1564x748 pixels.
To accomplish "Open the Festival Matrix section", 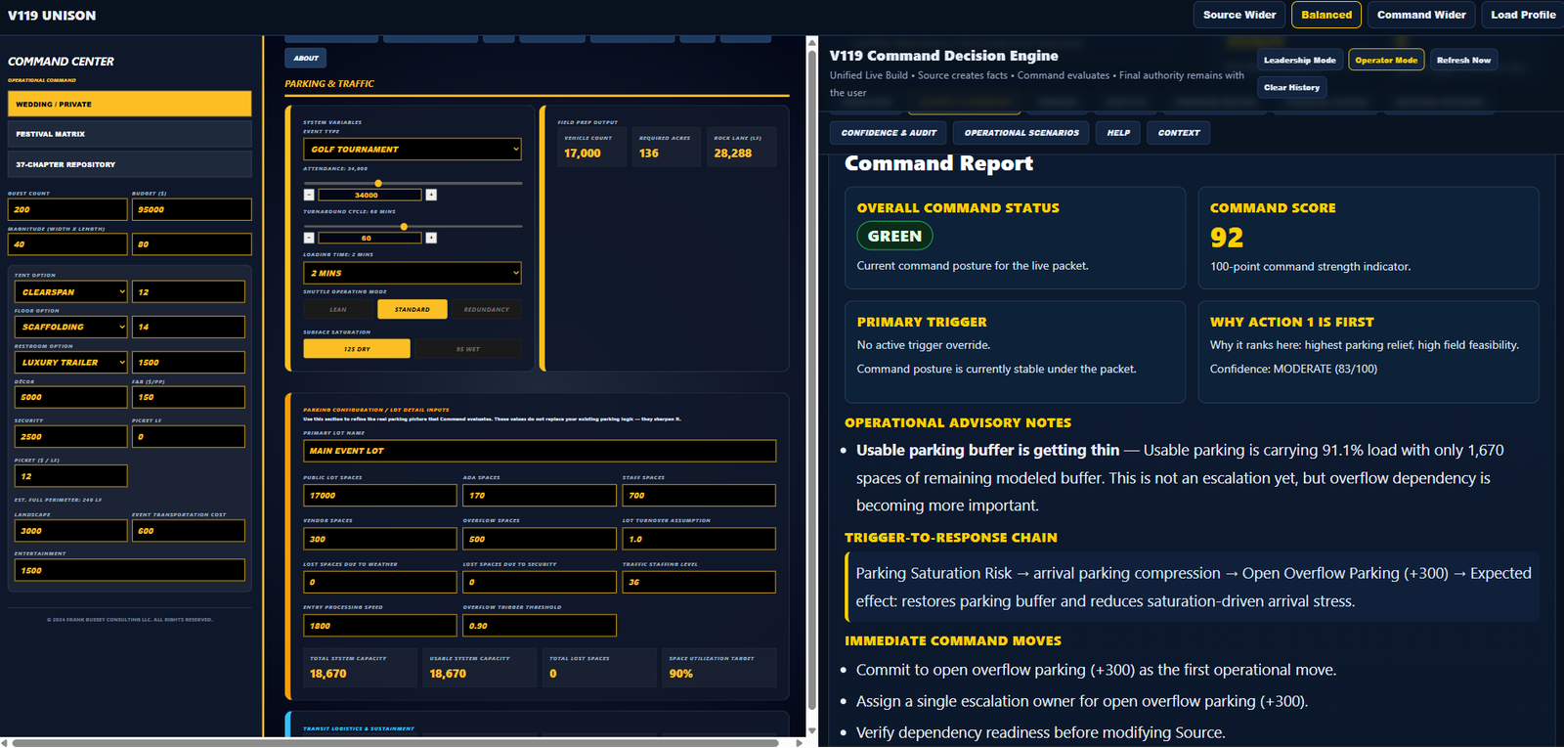I will tap(129, 134).
